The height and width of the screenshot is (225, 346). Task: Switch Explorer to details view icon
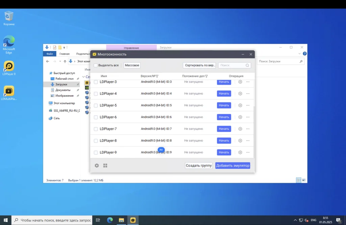299,180
